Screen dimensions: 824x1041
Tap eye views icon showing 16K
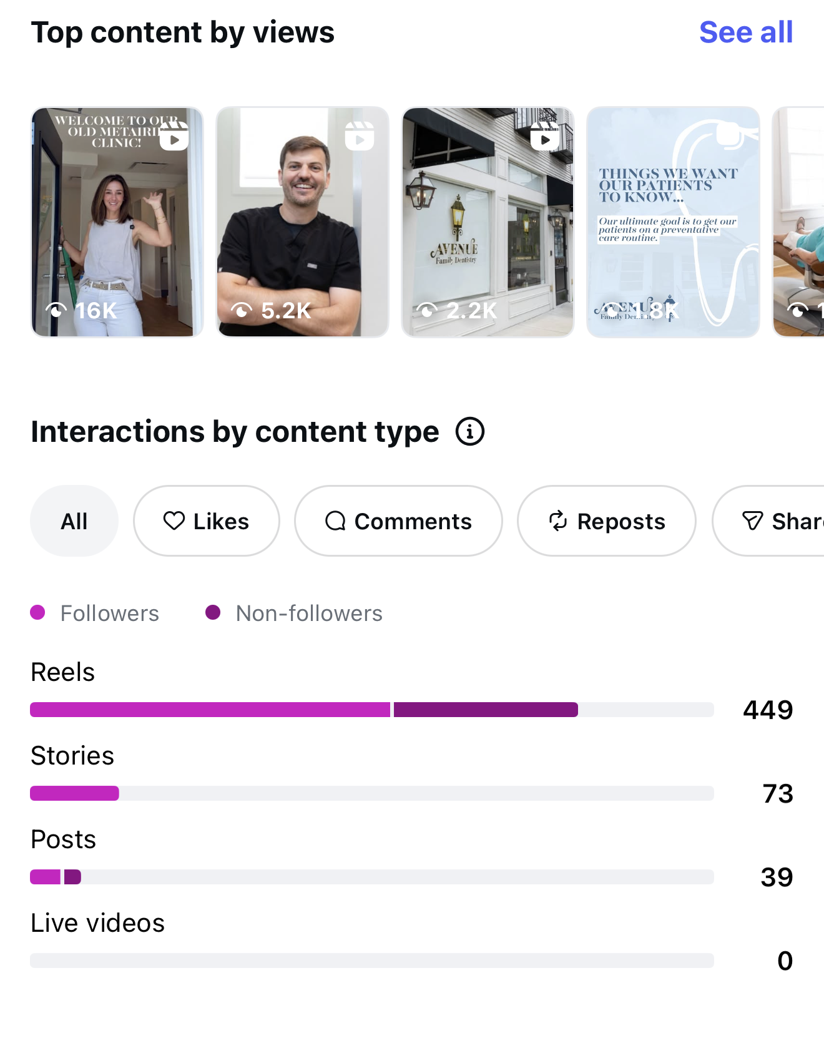56,310
